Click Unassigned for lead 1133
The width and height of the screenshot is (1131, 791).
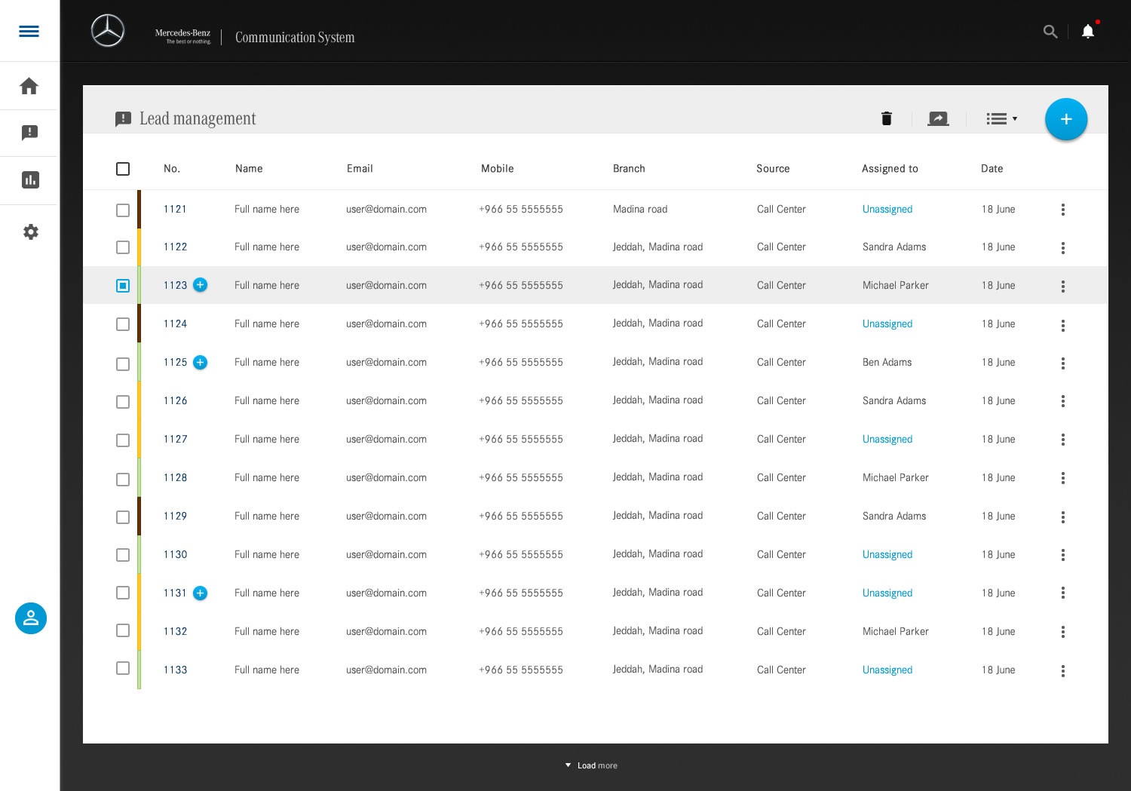pyautogui.click(x=887, y=670)
